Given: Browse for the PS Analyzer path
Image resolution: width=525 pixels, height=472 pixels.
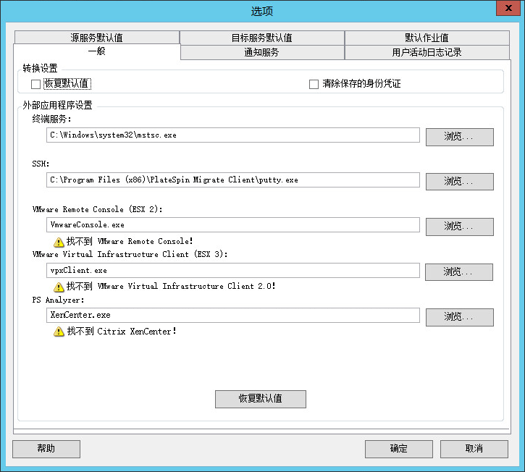Looking at the screenshot, I should pyautogui.click(x=459, y=317).
